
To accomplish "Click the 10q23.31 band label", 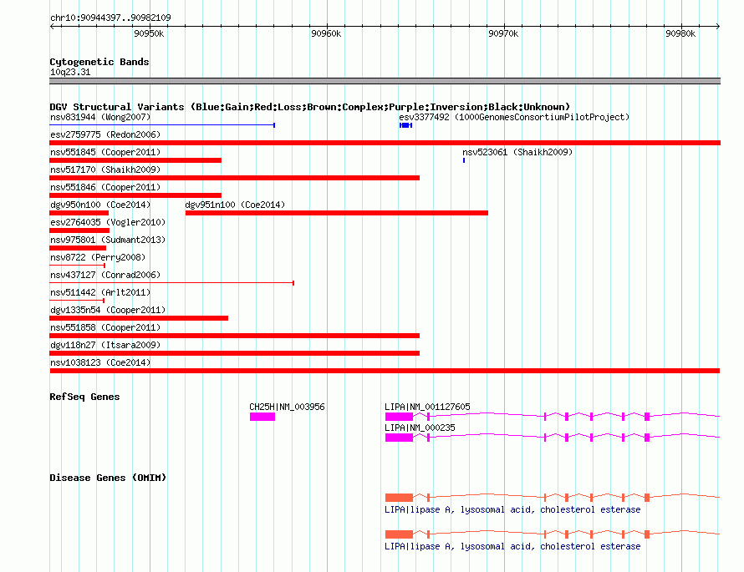I will click(70, 72).
